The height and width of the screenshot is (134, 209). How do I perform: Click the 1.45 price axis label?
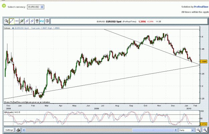(x=202, y=49)
